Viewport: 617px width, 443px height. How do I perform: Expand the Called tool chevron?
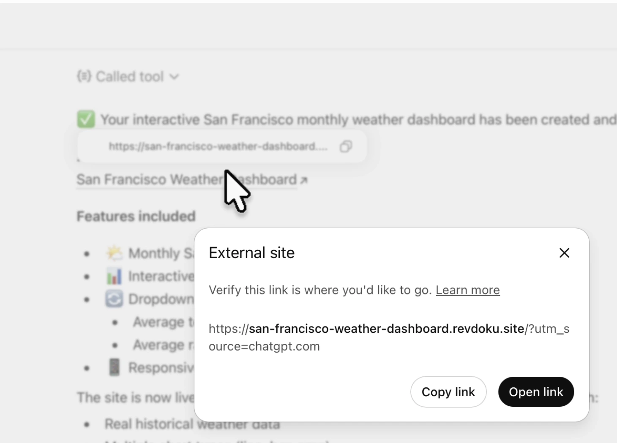174,77
